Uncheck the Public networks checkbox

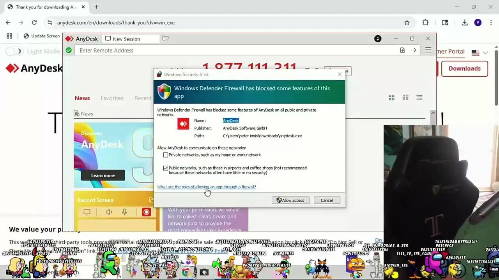click(166, 168)
